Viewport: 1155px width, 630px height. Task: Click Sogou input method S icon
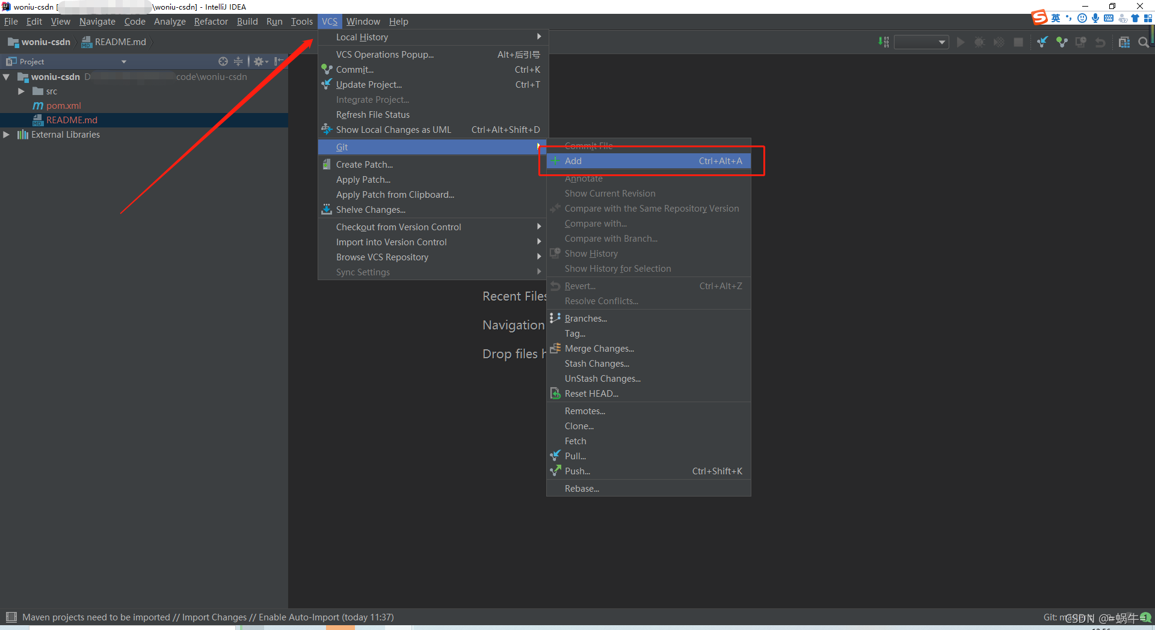click(1039, 18)
